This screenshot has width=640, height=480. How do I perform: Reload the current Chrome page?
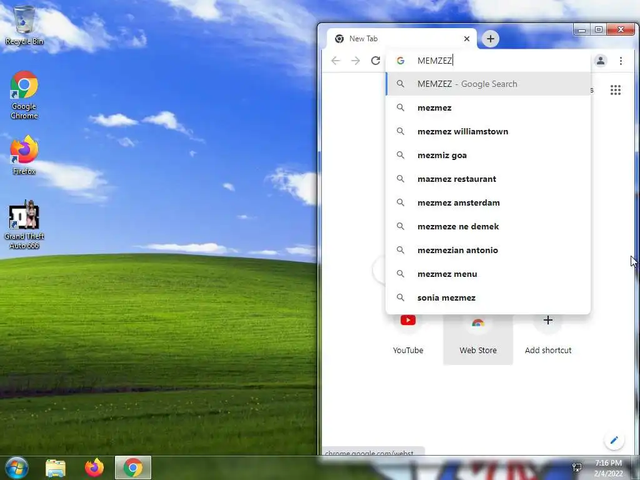[376, 61]
